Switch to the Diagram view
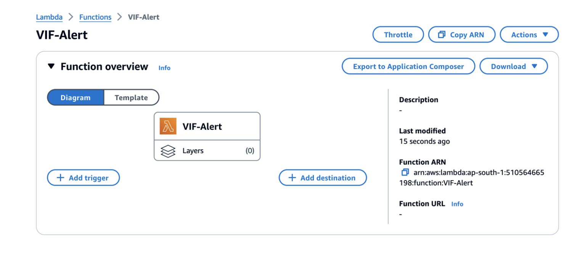Screen dimensions: 585x257 point(76,97)
